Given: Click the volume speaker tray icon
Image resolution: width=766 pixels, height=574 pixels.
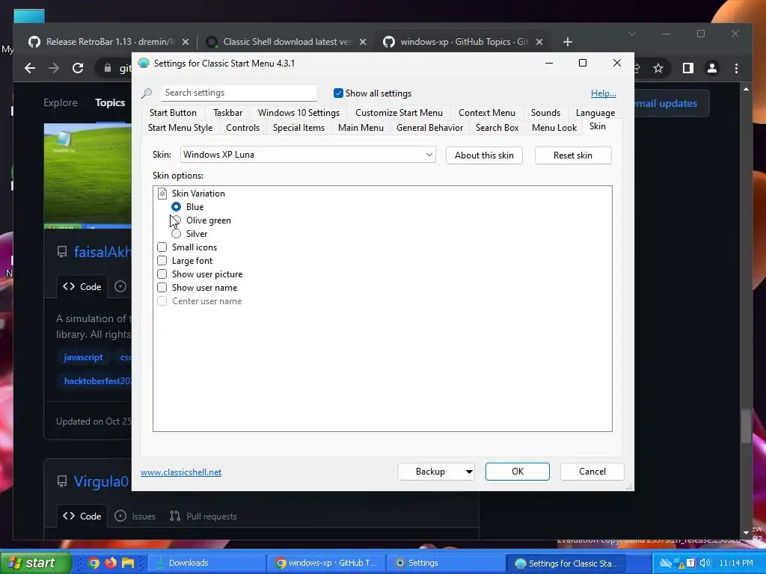Looking at the screenshot, I should (x=704, y=563).
